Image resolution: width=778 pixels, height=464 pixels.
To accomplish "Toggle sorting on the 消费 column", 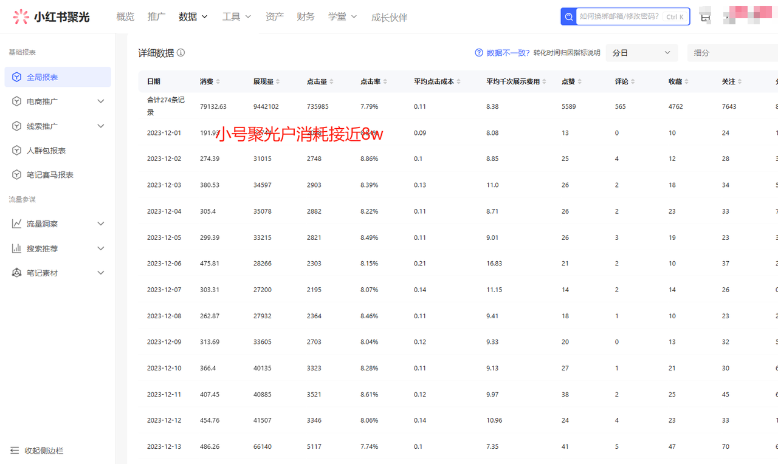I will coord(218,81).
